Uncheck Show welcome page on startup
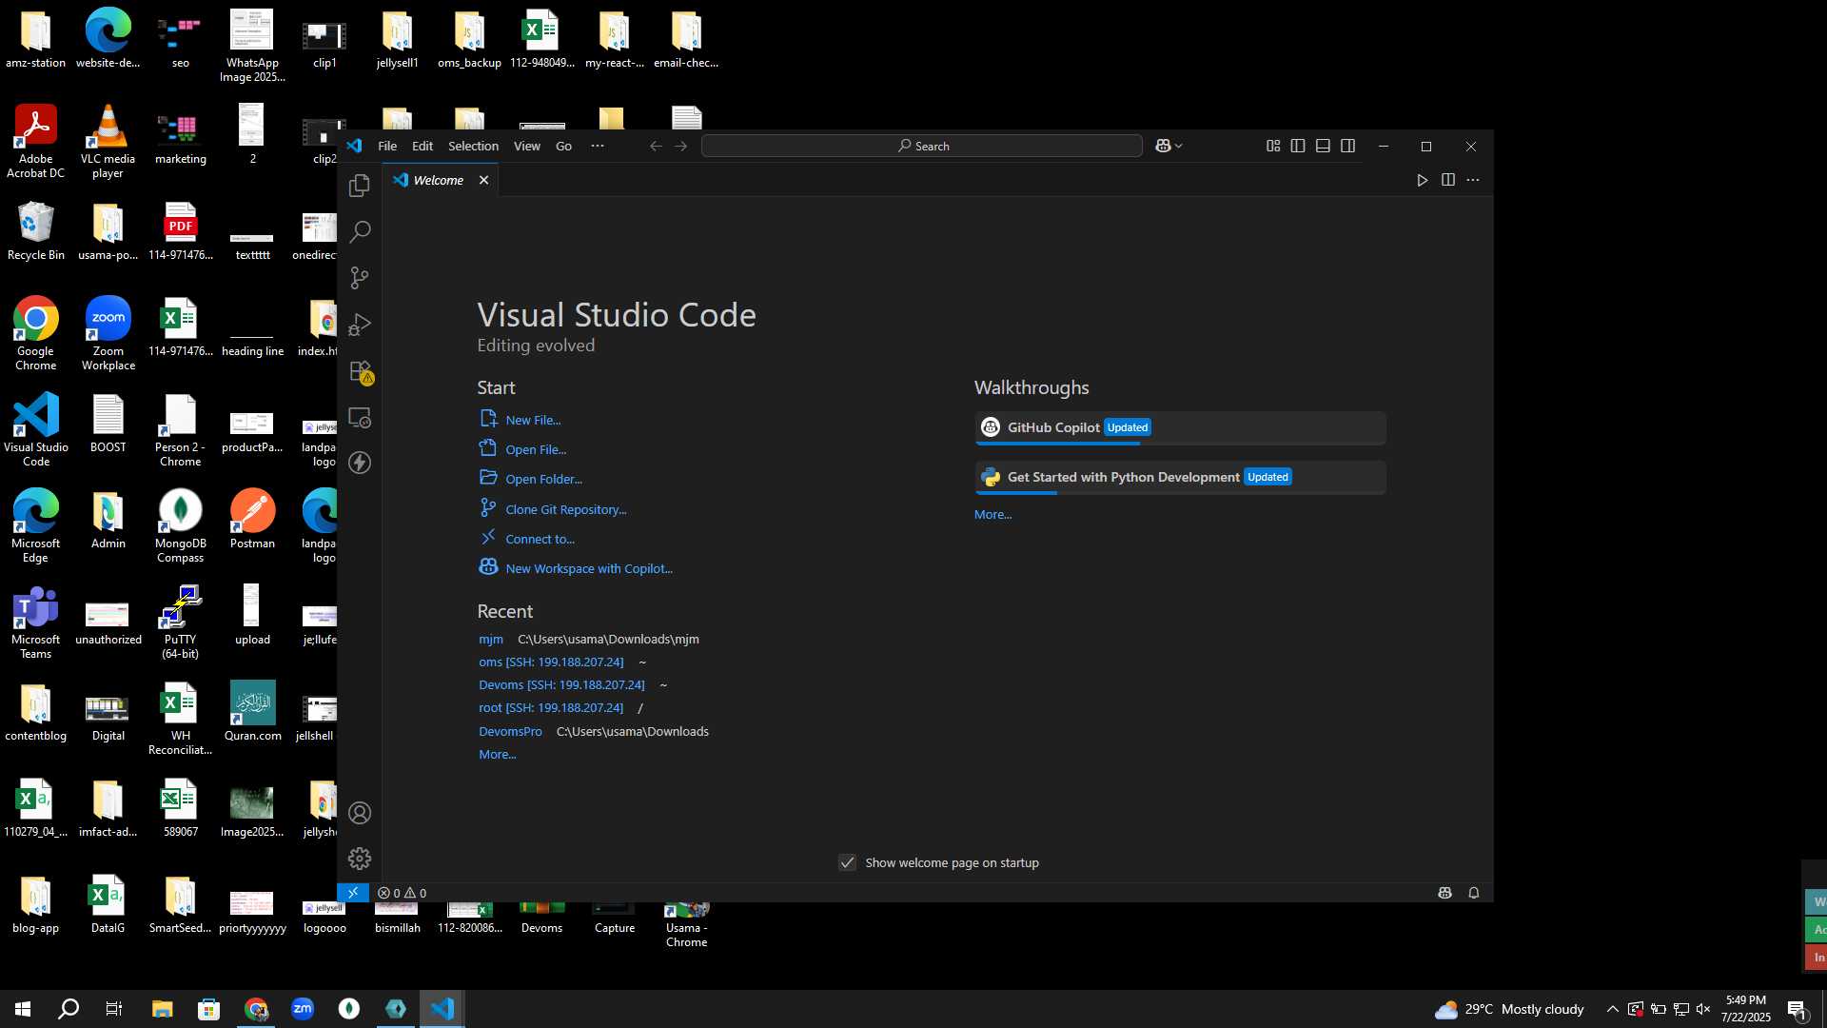The height and width of the screenshot is (1028, 1827). tap(847, 862)
